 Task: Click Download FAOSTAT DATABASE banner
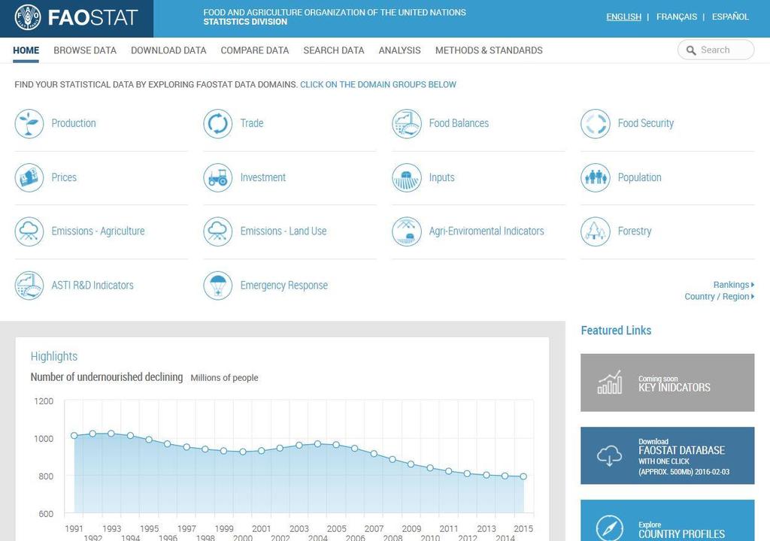pos(668,455)
